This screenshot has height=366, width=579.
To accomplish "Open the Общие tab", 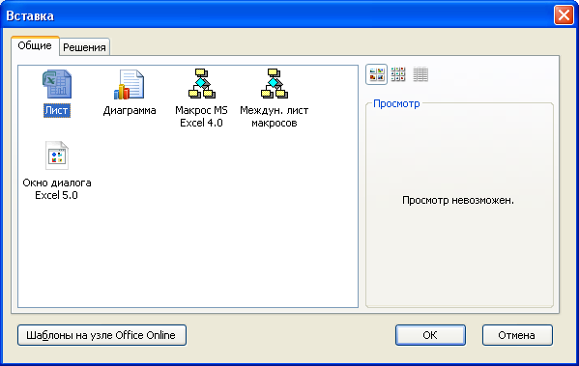I will coord(35,45).
